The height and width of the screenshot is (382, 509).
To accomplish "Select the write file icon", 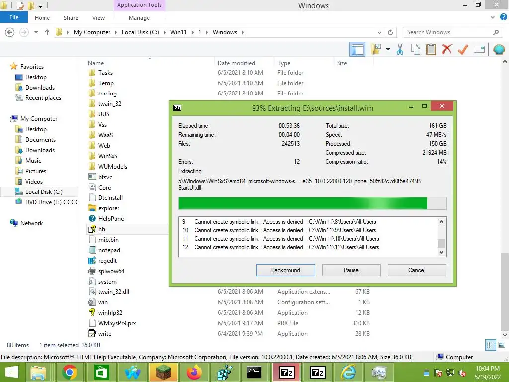I will [92, 334].
